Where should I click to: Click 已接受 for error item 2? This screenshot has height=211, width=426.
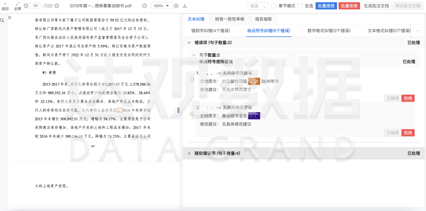(393, 133)
